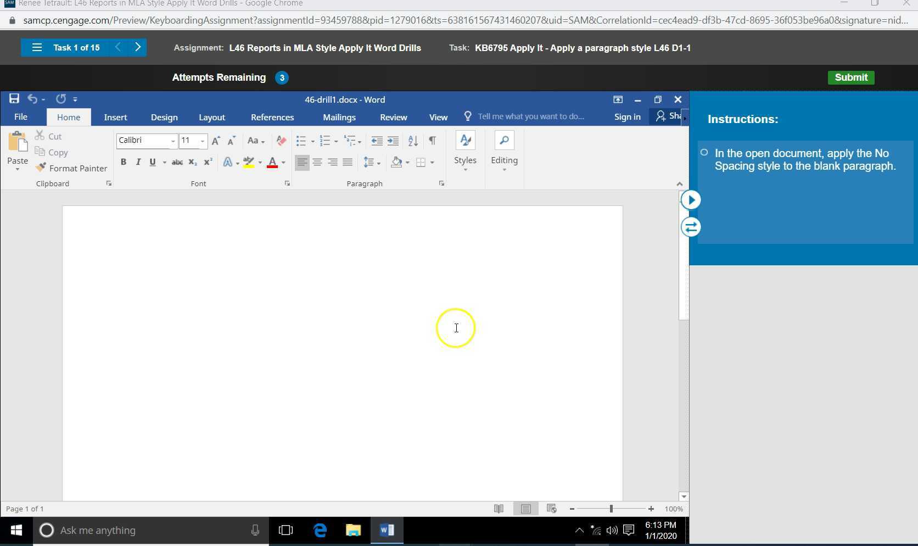Screen dimensions: 918x546
Task: Toggle Bold formatting
Action: 124,162
